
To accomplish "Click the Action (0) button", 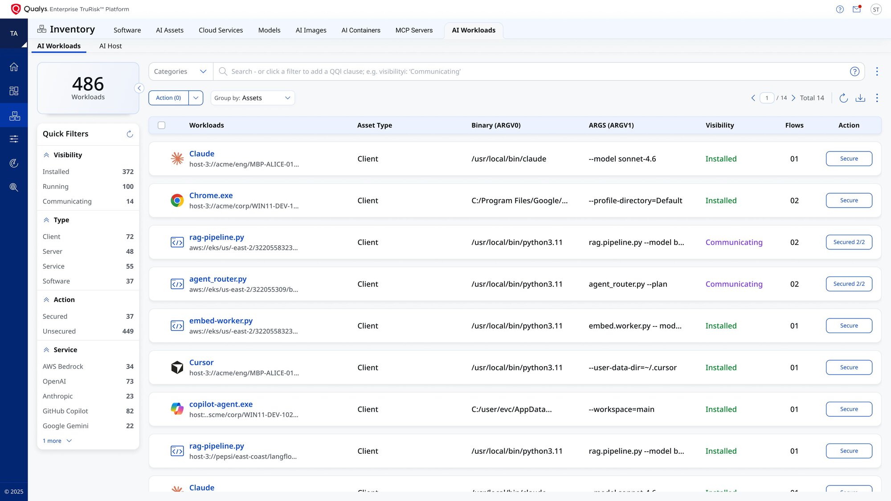I will 168,98.
